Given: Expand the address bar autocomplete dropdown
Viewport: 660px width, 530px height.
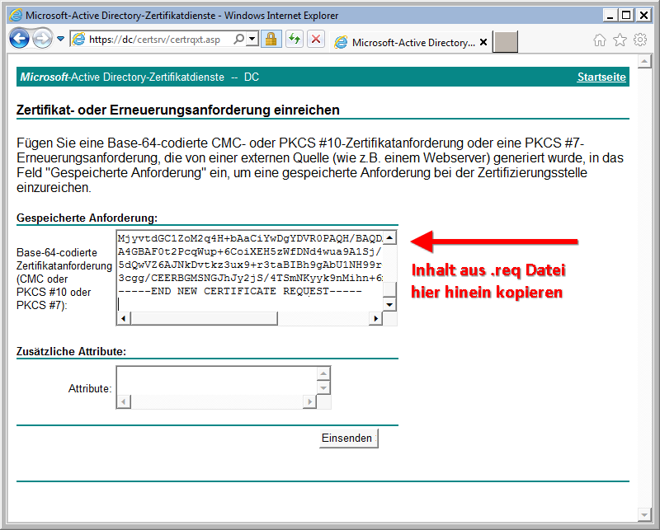Looking at the screenshot, I should click(x=252, y=39).
